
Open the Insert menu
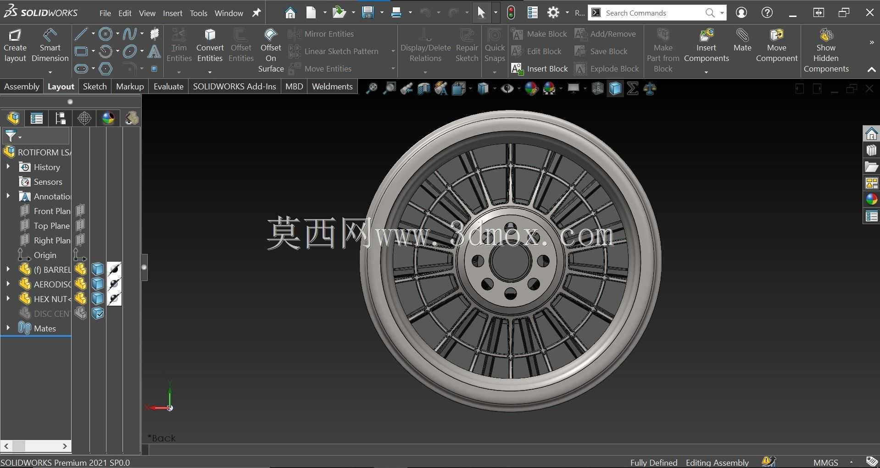(173, 13)
